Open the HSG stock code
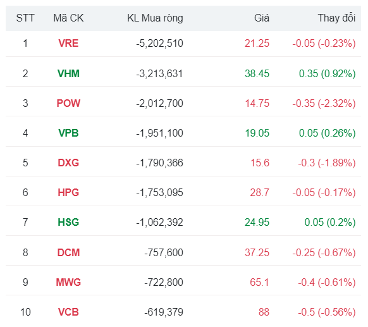The width and height of the screenshot is (368, 327). tap(68, 222)
